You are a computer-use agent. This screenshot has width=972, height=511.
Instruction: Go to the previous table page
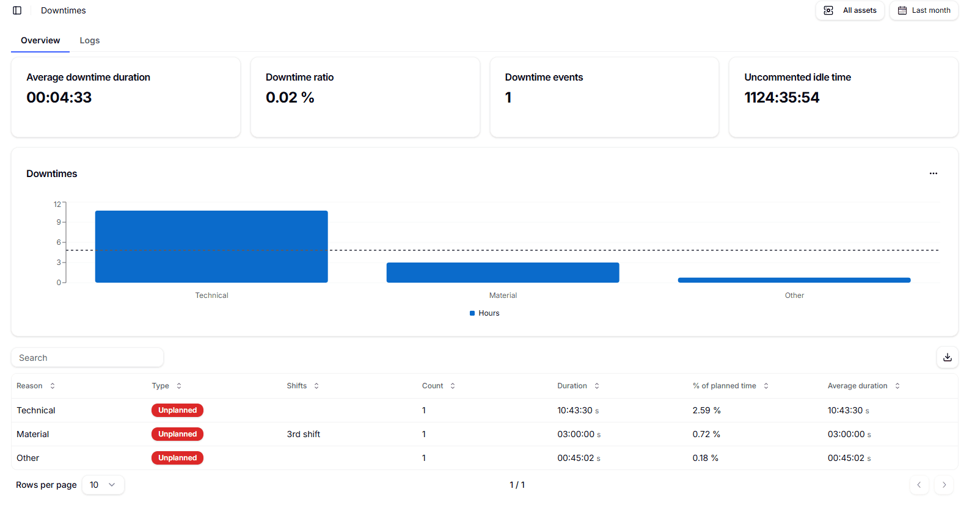[x=919, y=485]
